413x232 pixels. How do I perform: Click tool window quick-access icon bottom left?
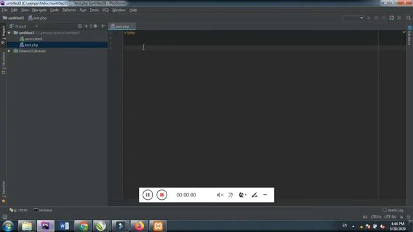[5, 217]
